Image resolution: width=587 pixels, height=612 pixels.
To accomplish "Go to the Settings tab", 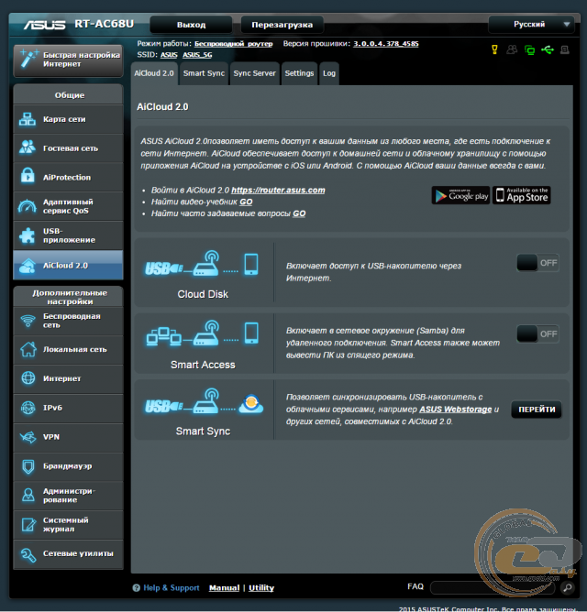I will click(299, 73).
